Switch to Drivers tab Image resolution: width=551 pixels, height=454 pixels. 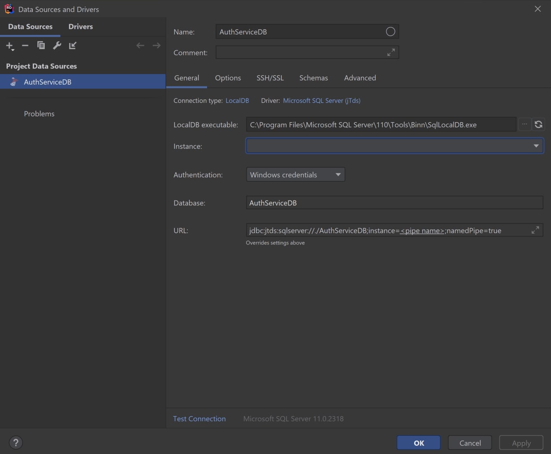click(x=80, y=27)
